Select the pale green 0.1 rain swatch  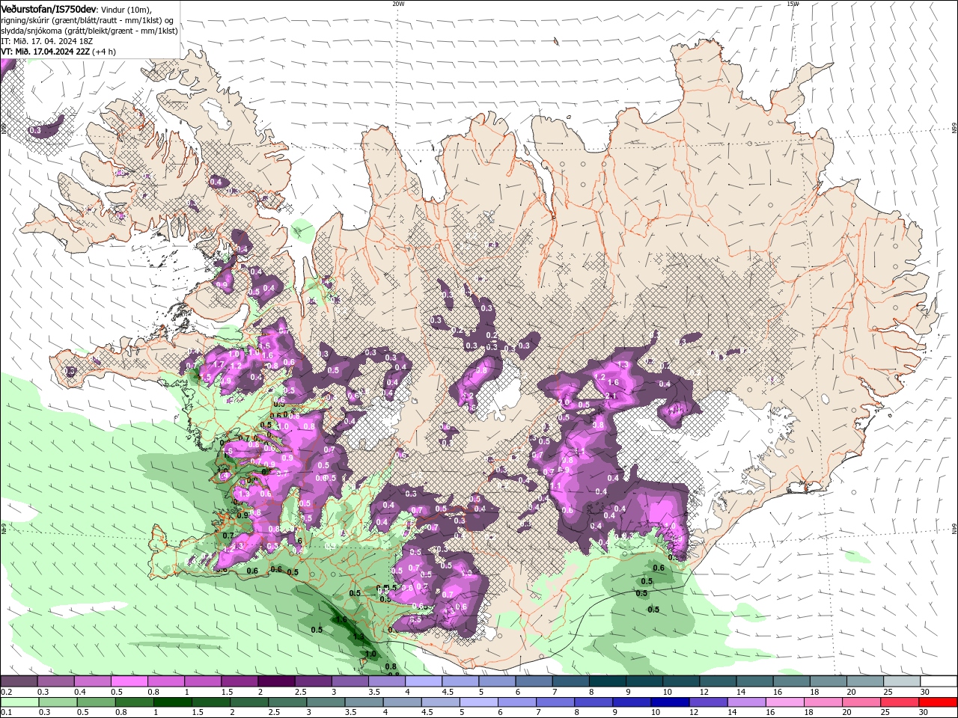[x=19, y=702]
